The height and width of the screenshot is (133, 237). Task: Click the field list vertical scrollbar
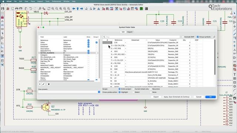tap(99, 59)
